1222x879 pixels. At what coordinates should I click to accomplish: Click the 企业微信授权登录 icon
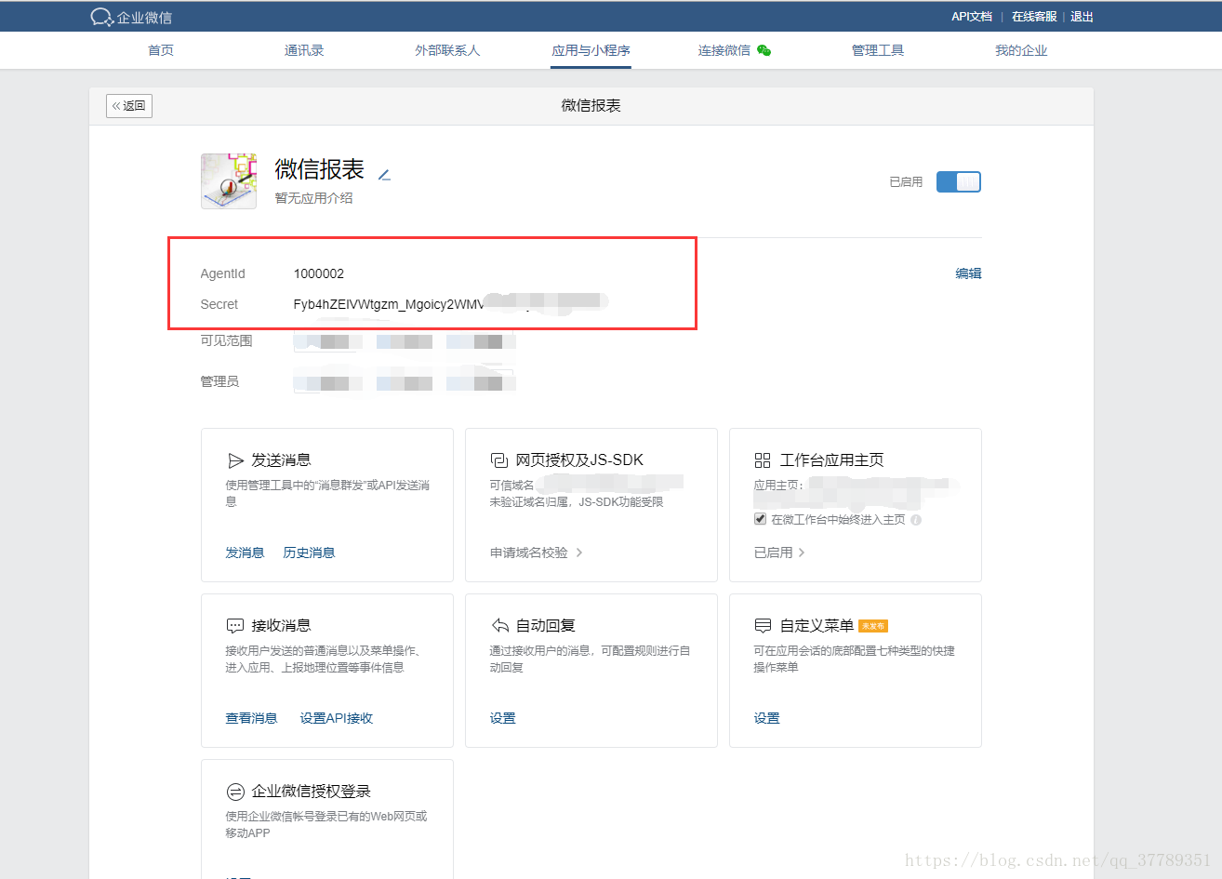click(235, 792)
